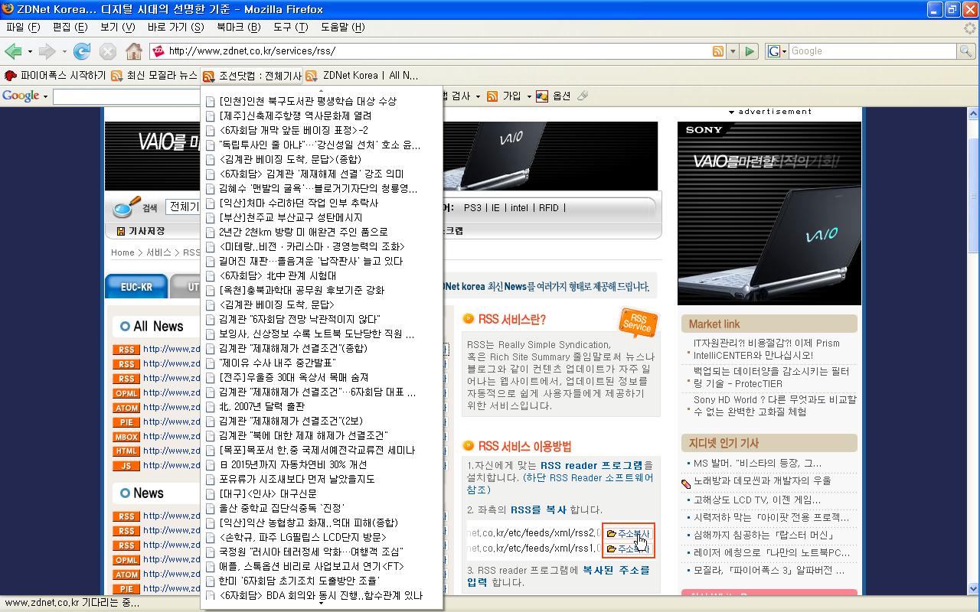
Task: Click the All News OPML feed badge
Action: click(x=126, y=393)
